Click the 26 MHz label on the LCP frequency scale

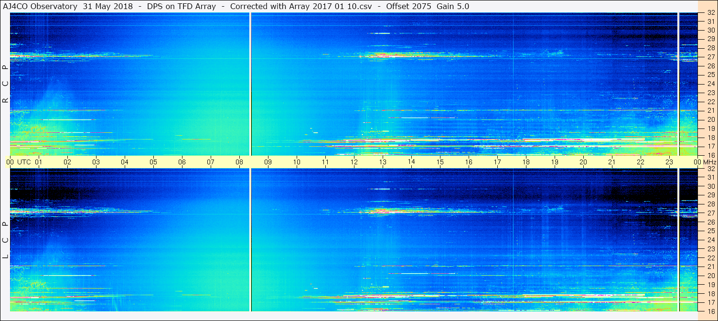click(711, 223)
